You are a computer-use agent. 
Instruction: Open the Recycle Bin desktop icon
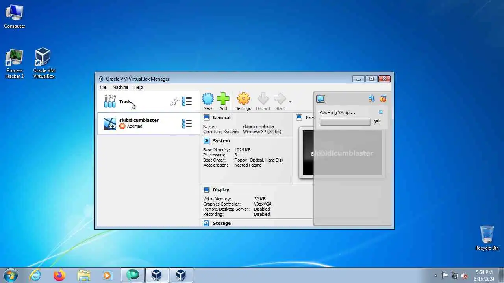[x=487, y=238]
